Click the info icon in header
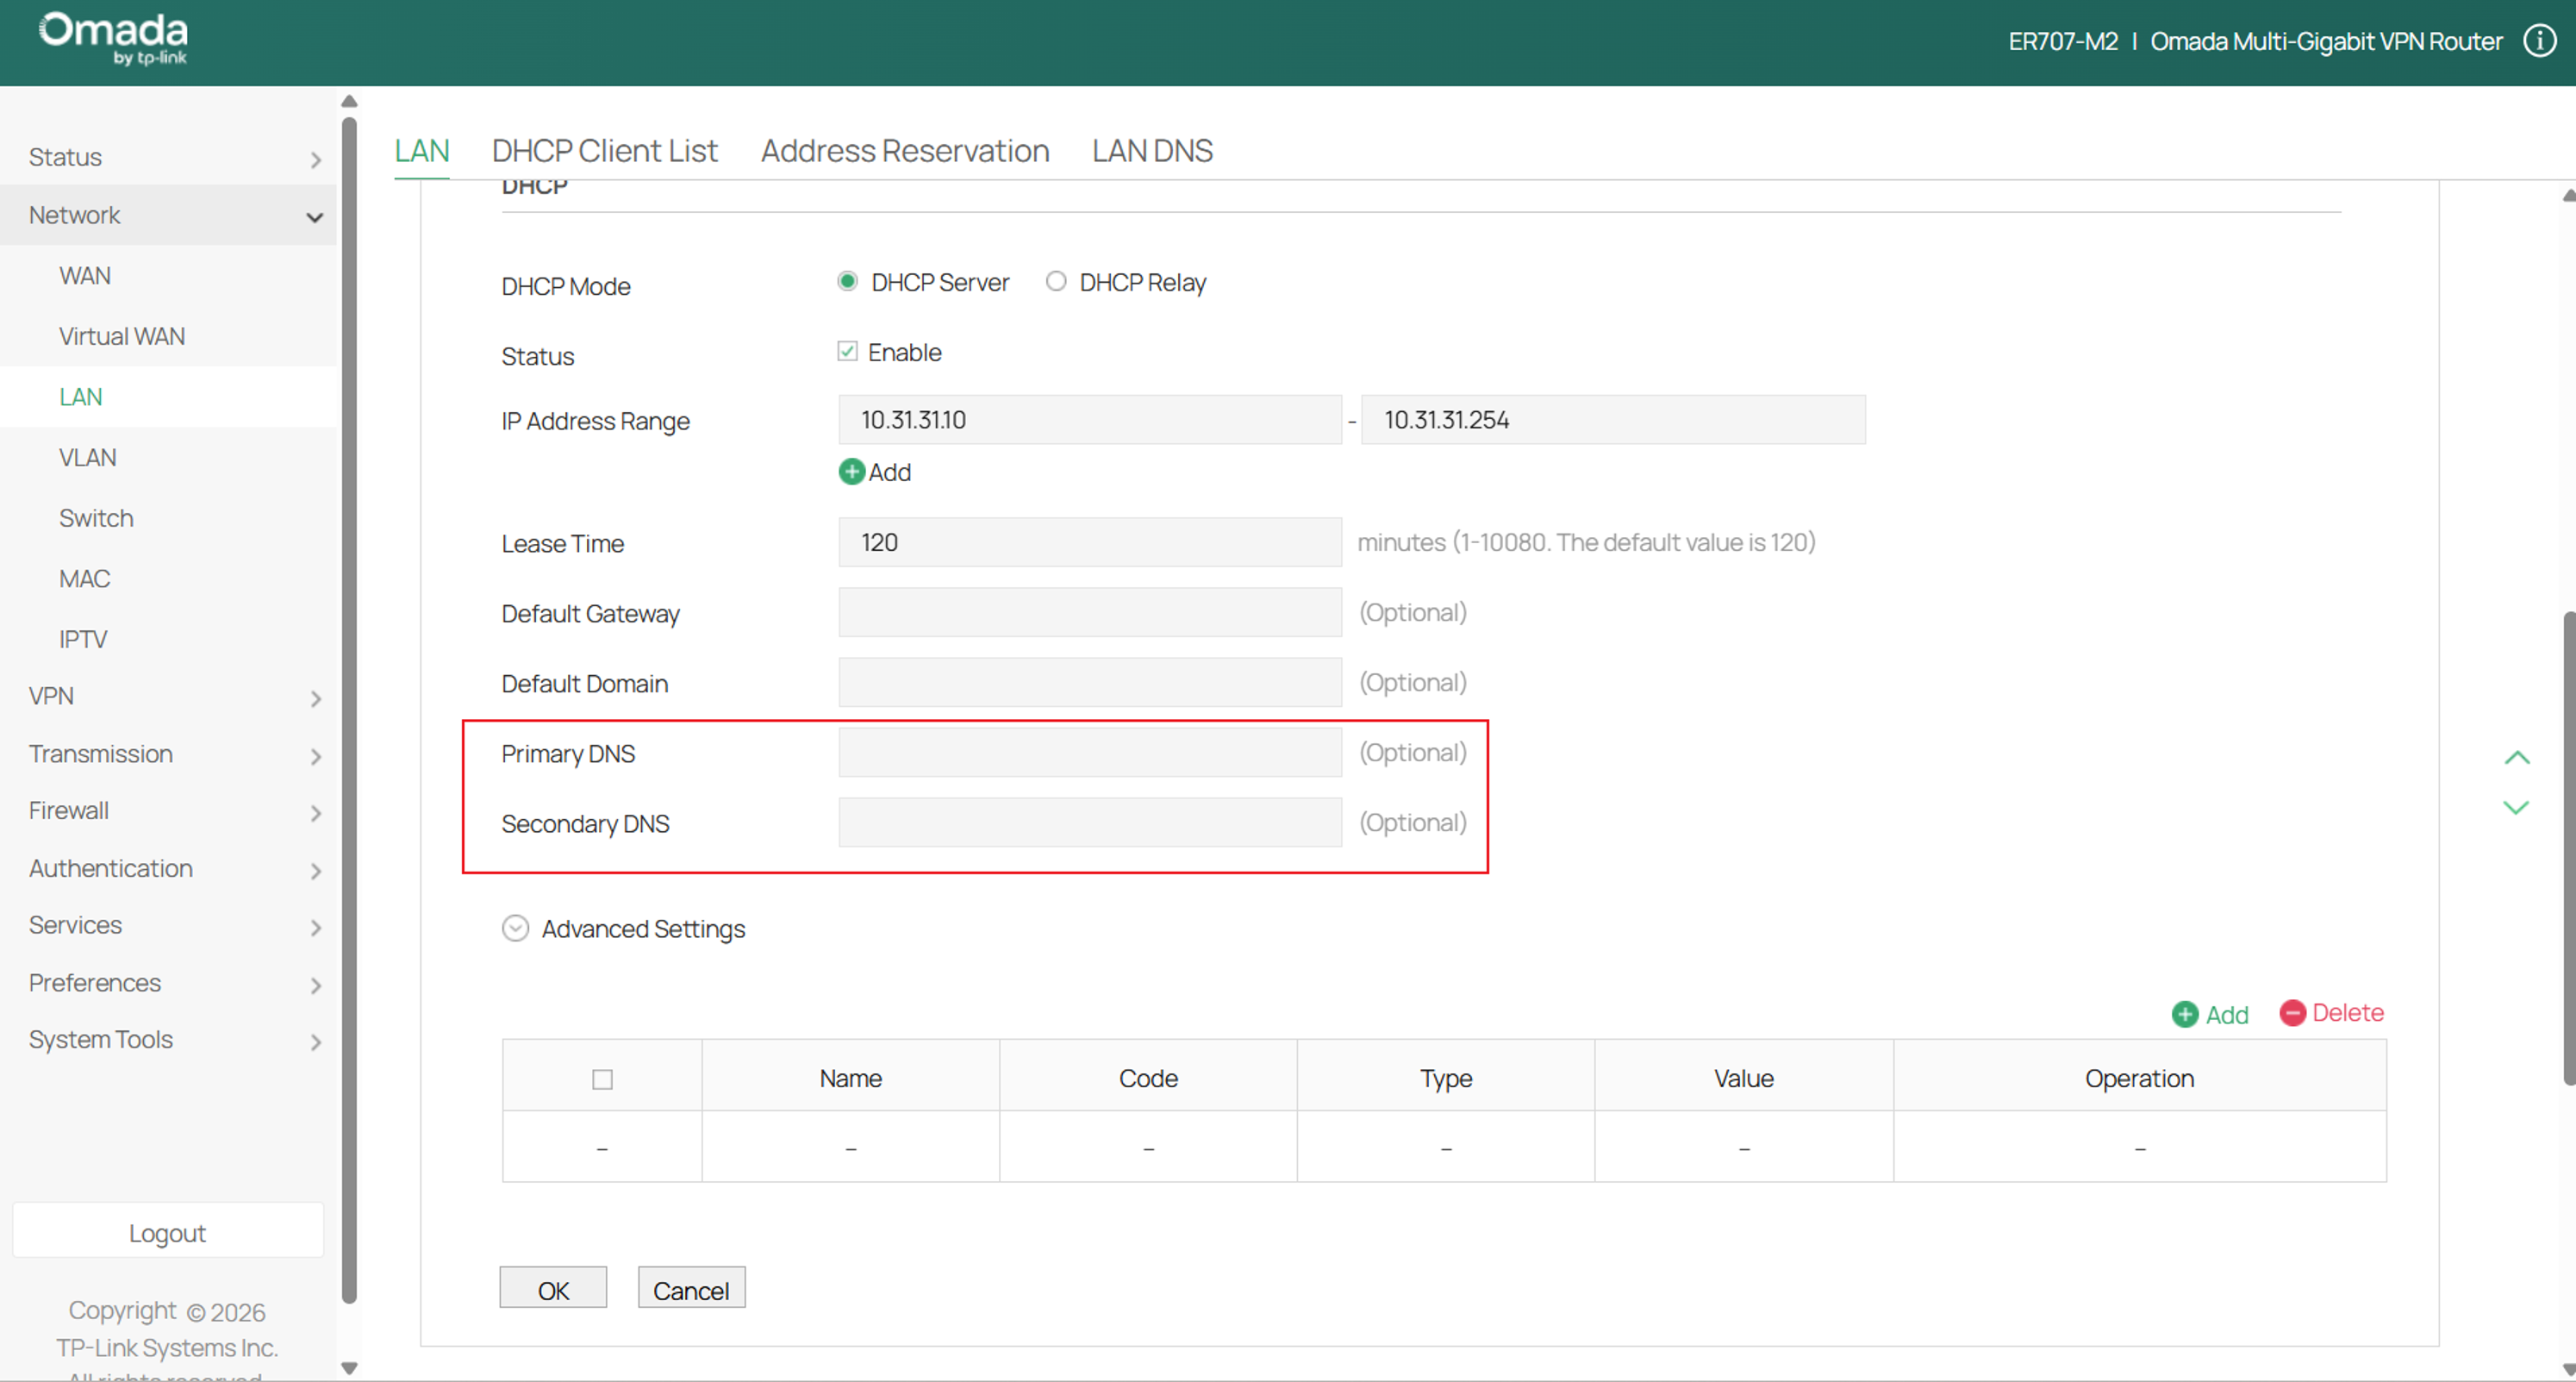The image size is (2576, 1382). tap(2540, 41)
